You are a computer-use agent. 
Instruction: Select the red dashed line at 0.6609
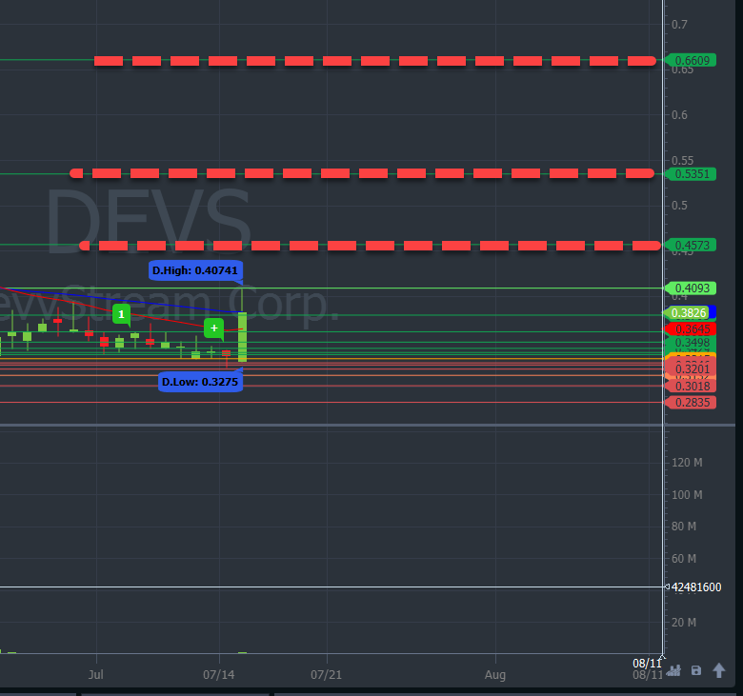[x=375, y=61]
